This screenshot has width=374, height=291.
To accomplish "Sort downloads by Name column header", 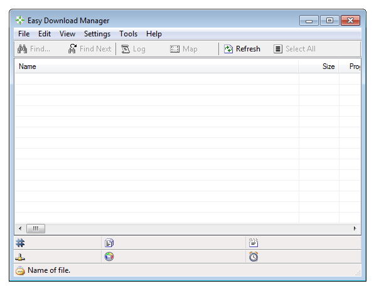I will point(156,66).
